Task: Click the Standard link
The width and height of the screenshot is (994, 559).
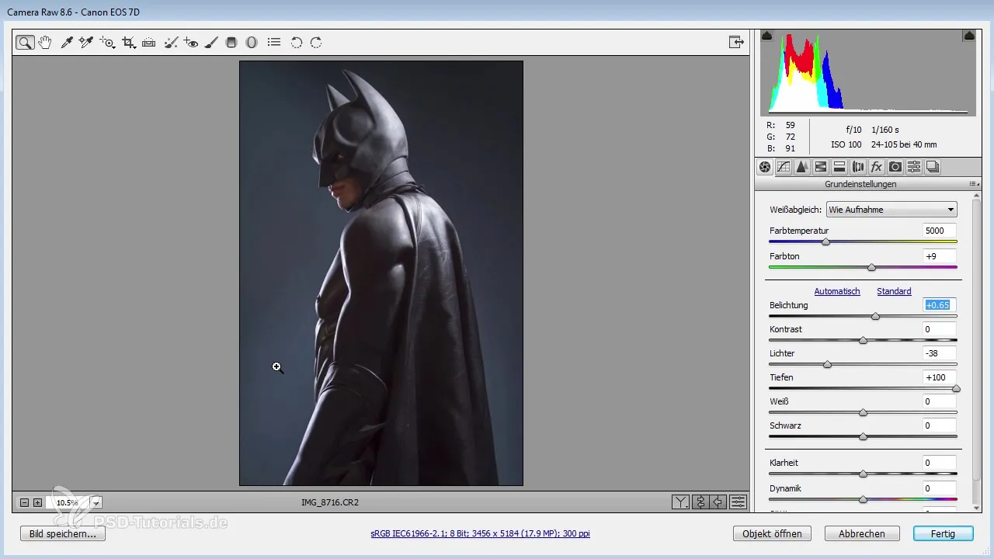Action: pyautogui.click(x=894, y=291)
